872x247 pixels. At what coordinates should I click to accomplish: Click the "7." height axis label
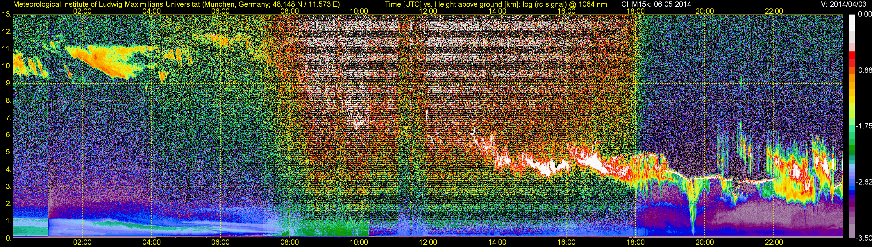[x=8, y=118]
